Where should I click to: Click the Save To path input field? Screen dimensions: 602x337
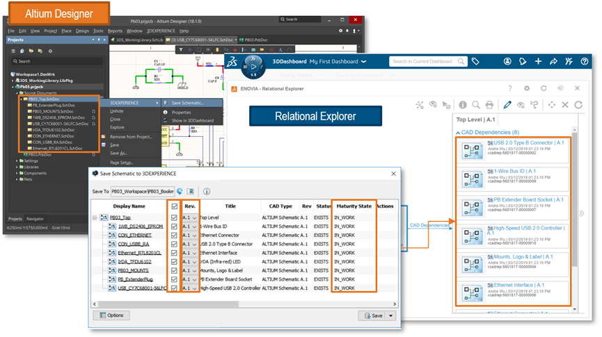point(143,191)
